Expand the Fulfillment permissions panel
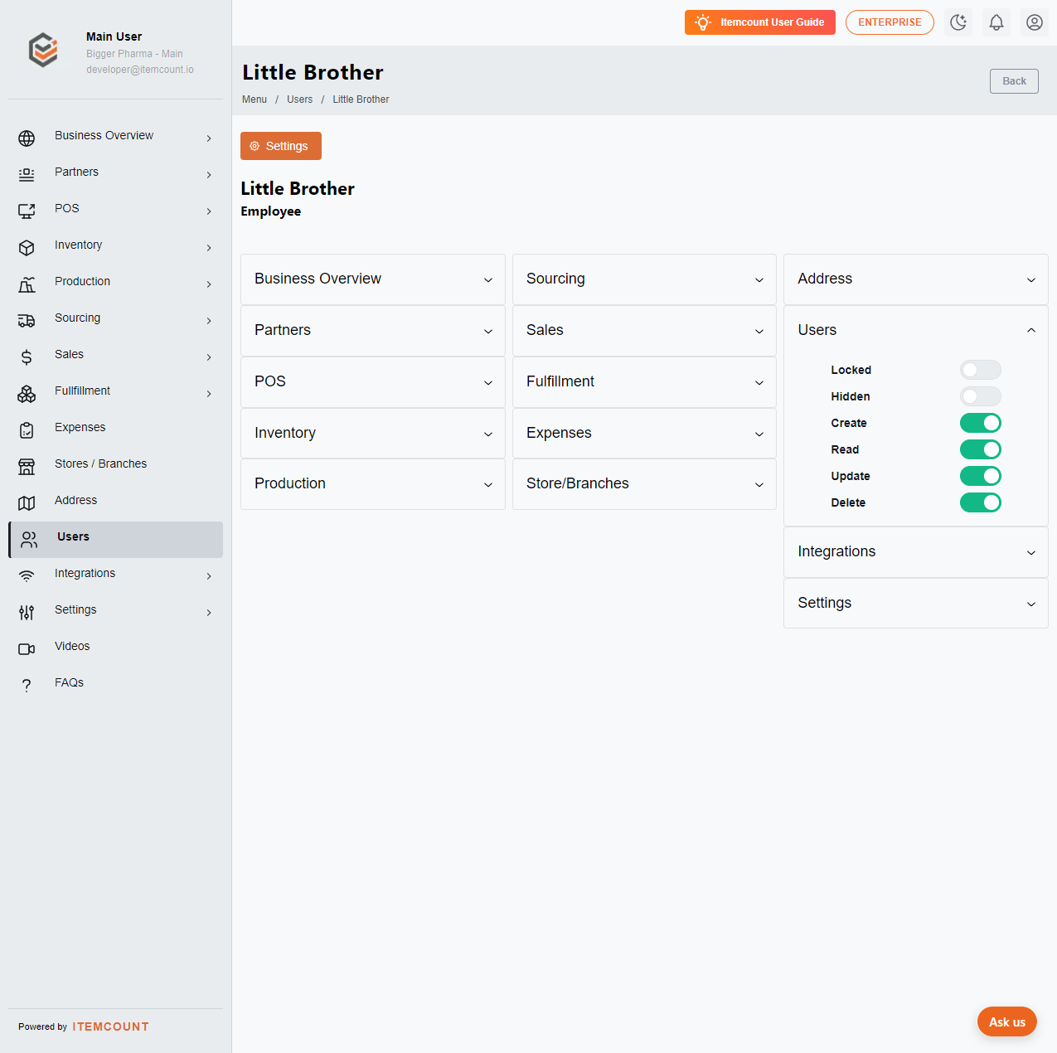The image size is (1057, 1053). coord(644,382)
